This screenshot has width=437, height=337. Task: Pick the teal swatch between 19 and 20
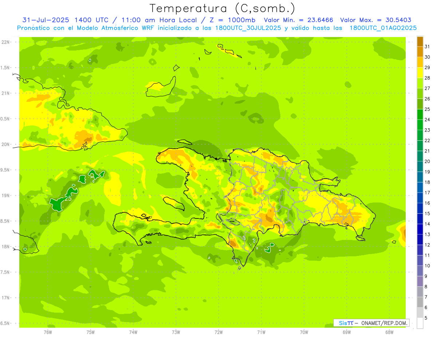pos(420,167)
